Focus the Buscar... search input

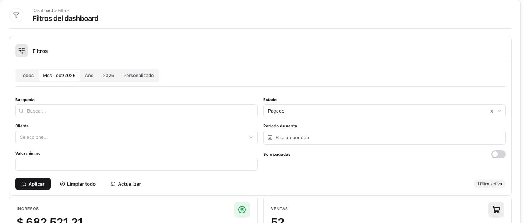pos(136,111)
